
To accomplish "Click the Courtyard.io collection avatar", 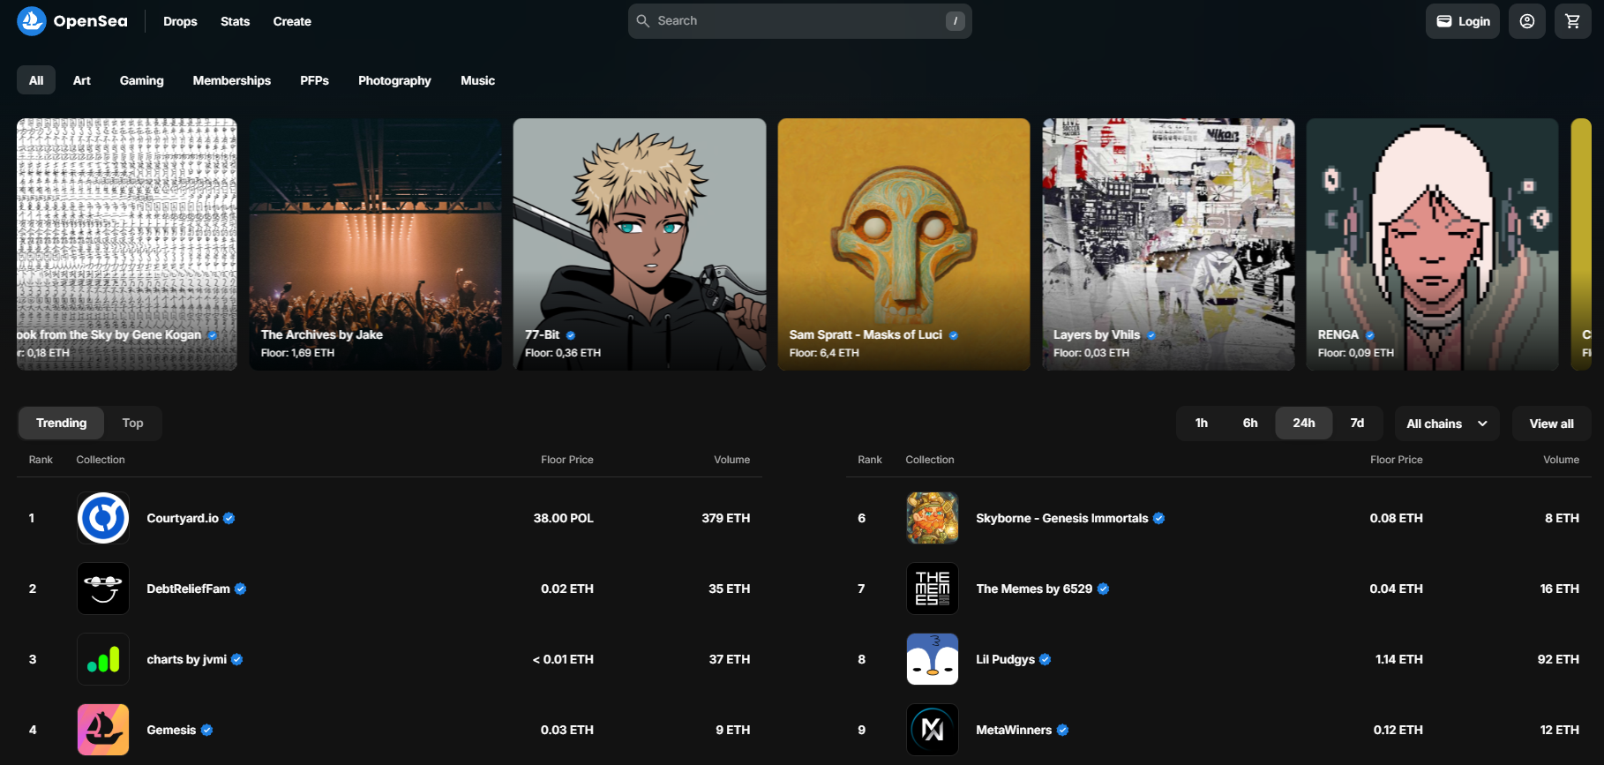I will [x=103, y=518].
